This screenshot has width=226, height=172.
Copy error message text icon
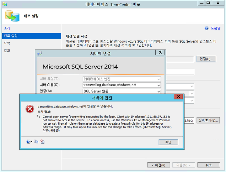coord(36,142)
